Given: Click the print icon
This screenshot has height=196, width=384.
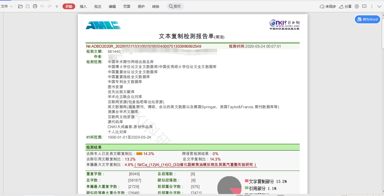Looking at the screenshot, I should [35, 6].
